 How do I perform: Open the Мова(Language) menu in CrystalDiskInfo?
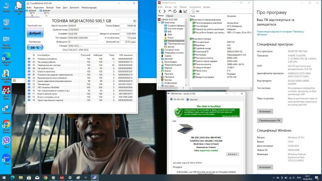point(89,7)
